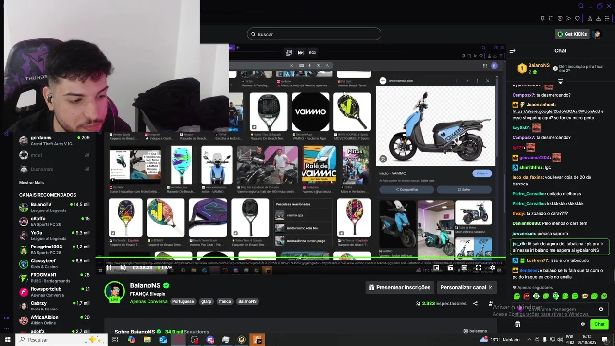The image size is (615, 346).
Task: Toggle the stream mute speaker icon
Action: [x=123, y=268]
